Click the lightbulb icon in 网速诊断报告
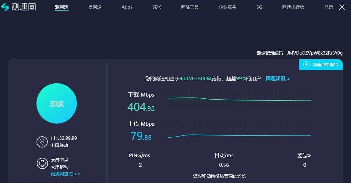The image size is (351, 183). pos(306,64)
